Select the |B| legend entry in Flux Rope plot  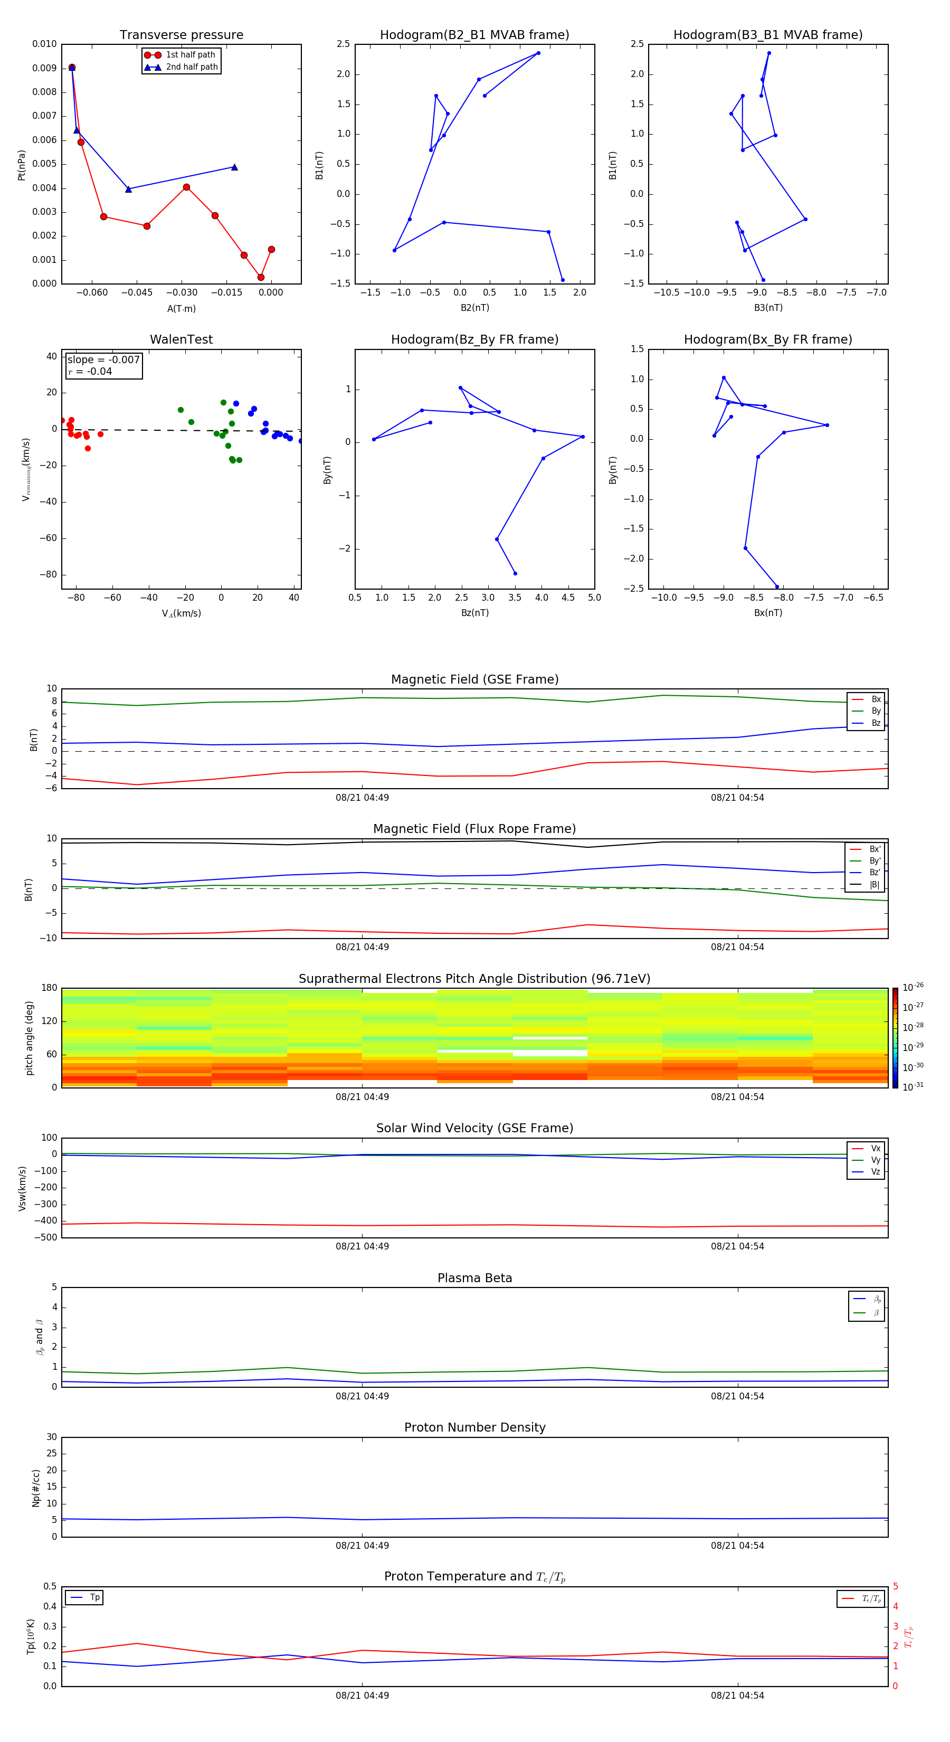click(x=866, y=885)
